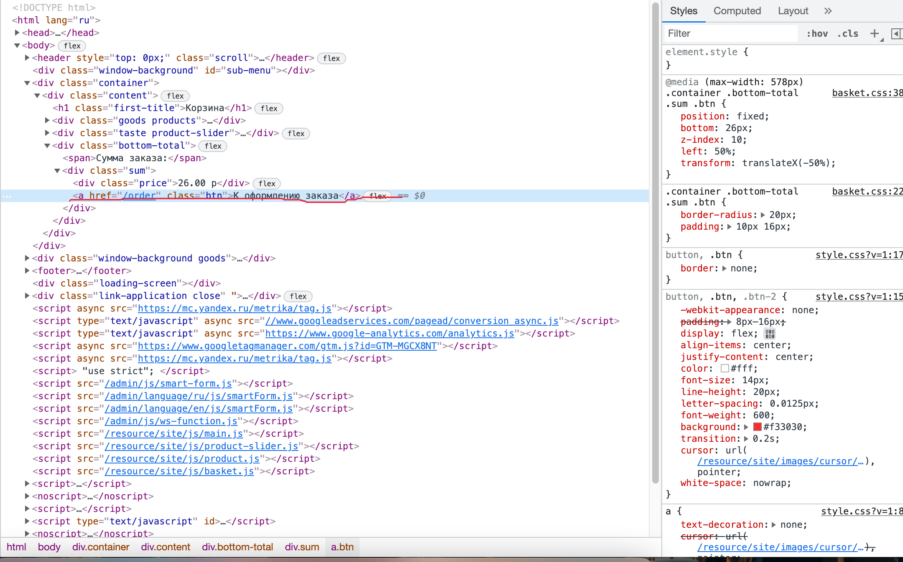The width and height of the screenshot is (903, 562).
Task: Open the red #f33030 background swatch
Action: click(x=757, y=427)
